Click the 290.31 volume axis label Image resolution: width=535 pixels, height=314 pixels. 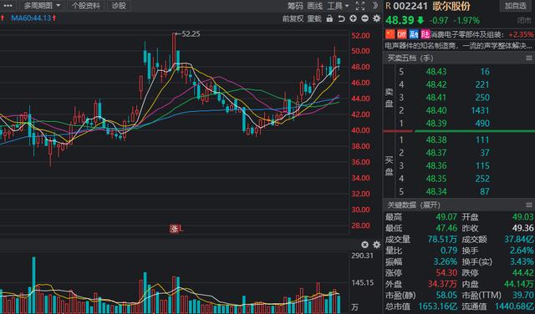tap(362, 256)
